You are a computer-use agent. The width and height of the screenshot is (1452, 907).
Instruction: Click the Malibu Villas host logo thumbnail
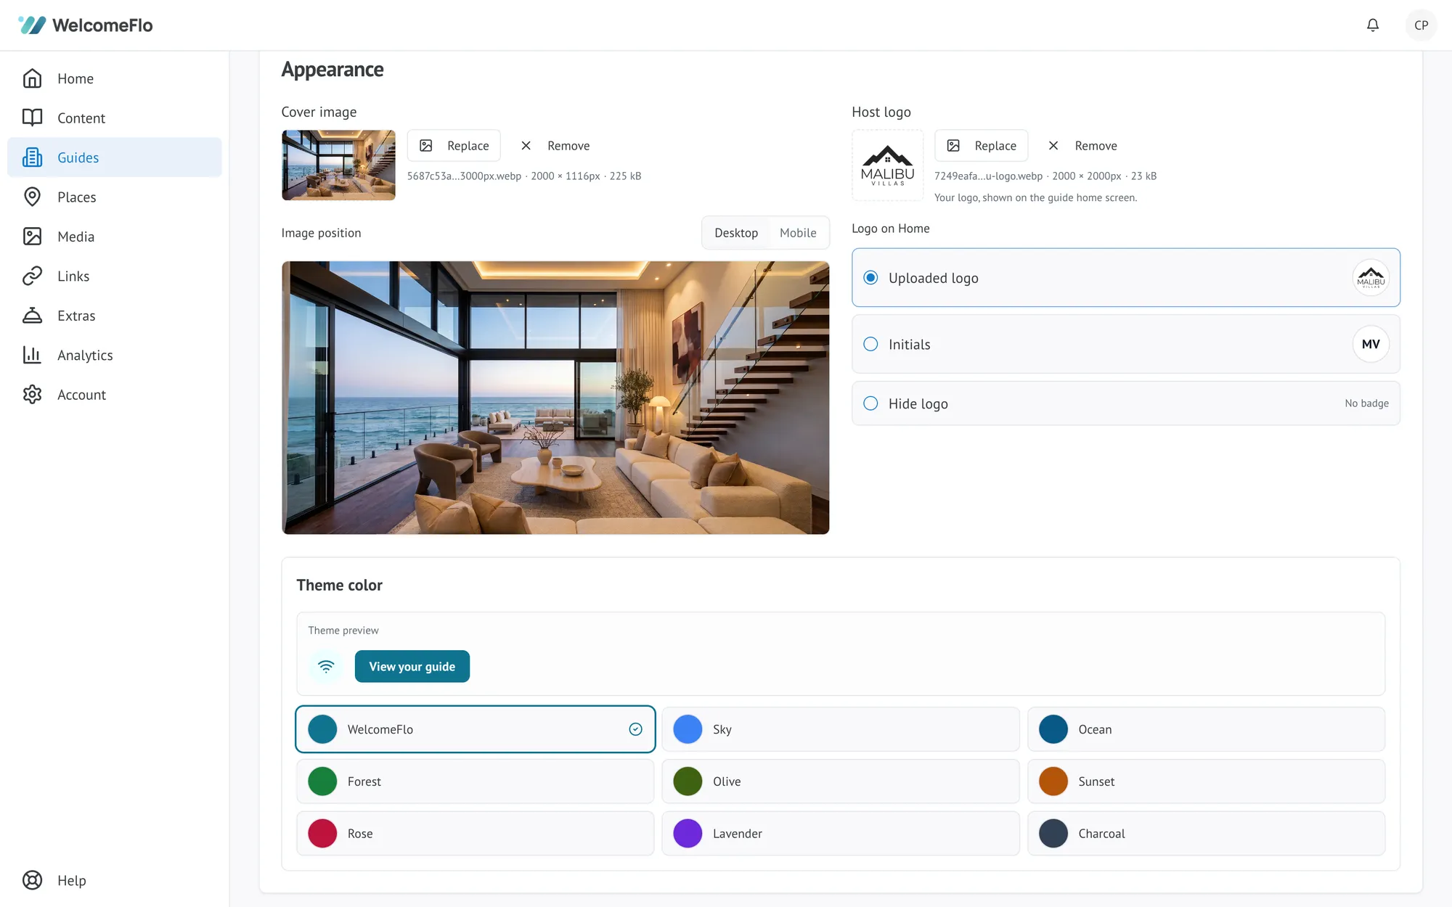click(887, 165)
